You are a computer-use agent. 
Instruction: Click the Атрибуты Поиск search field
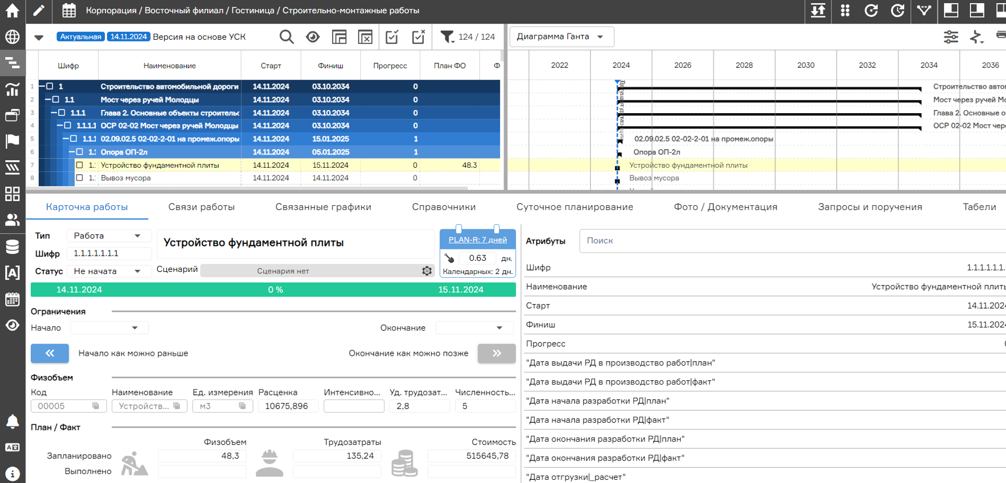[792, 241]
